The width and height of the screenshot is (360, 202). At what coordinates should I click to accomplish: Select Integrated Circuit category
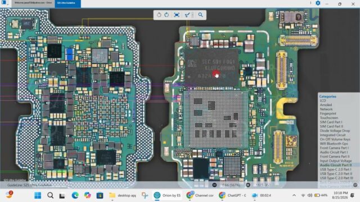coord(332,135)
